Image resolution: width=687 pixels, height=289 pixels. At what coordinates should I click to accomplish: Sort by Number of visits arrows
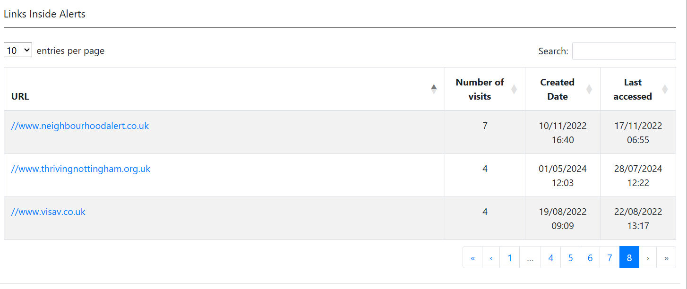(x=514, y=89)
